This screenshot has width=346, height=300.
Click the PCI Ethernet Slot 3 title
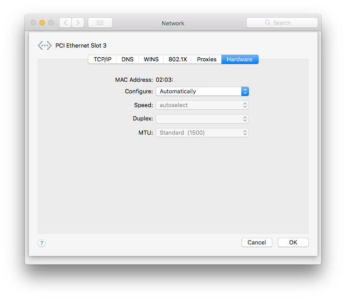(81, 45)
